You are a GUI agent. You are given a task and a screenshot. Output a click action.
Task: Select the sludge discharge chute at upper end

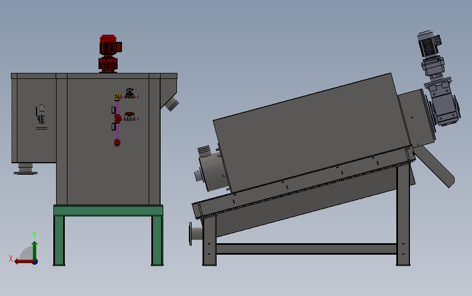pos(435,166)
